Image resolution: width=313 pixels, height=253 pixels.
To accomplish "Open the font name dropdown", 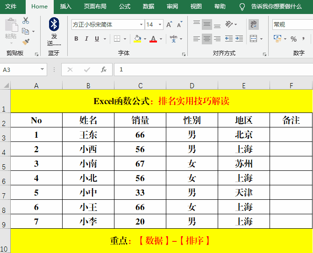I will 142,25.
